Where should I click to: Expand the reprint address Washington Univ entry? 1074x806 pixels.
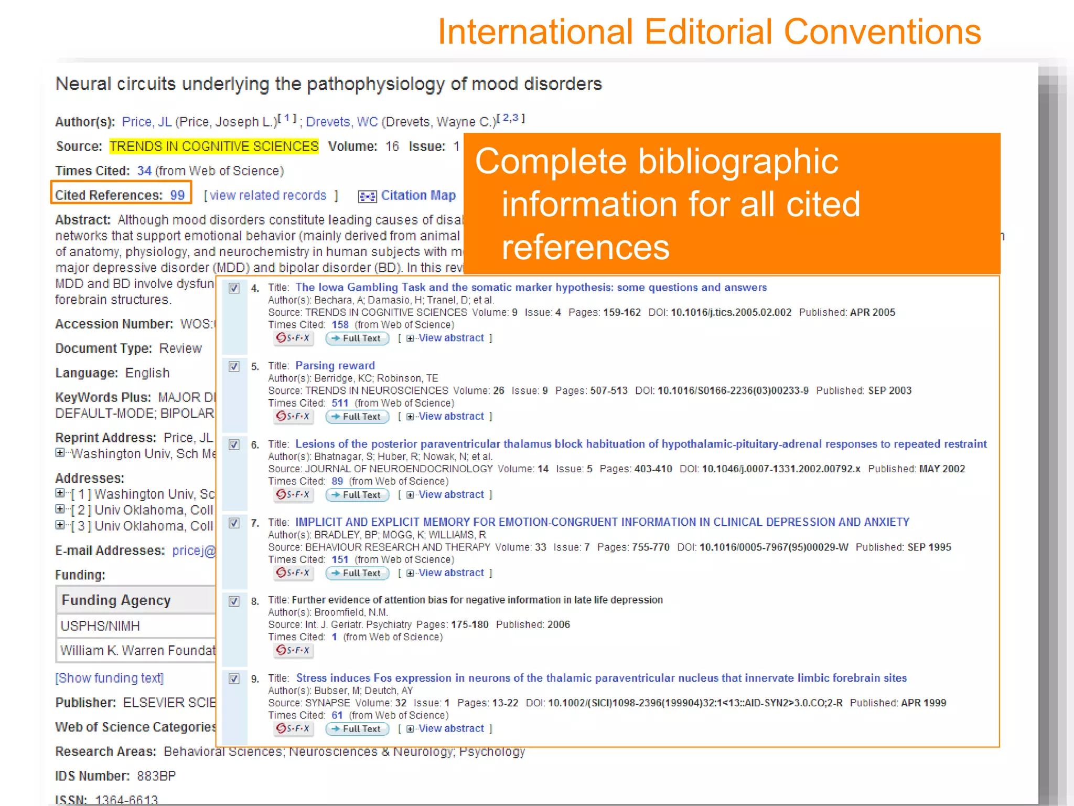coord(60,452)
